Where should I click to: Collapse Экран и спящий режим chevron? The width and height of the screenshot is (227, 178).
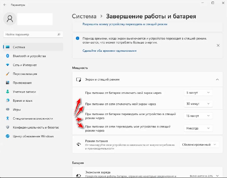217,79
